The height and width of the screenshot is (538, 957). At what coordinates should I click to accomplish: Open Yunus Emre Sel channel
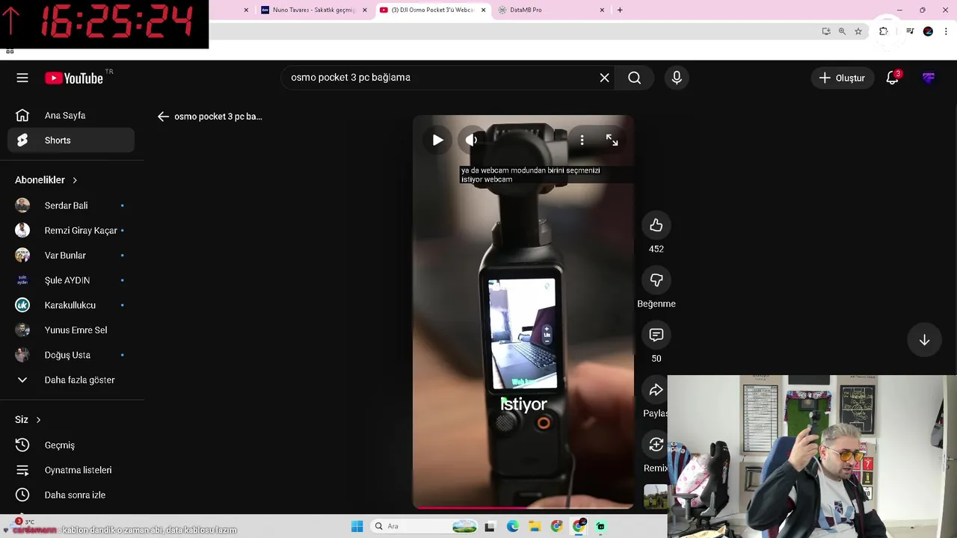pyautogui.click(x=71, y=330)
